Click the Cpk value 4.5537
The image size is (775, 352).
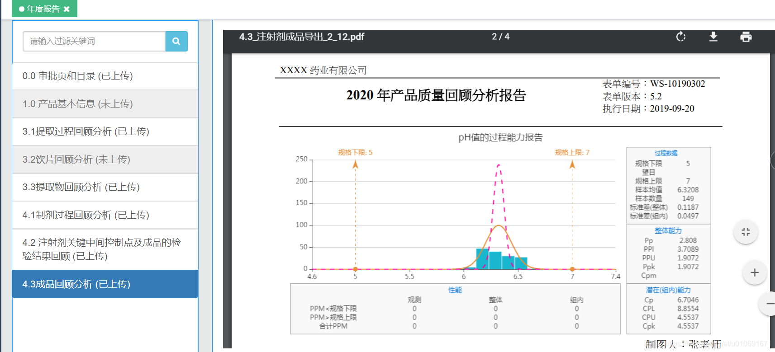tap(688, 326)
